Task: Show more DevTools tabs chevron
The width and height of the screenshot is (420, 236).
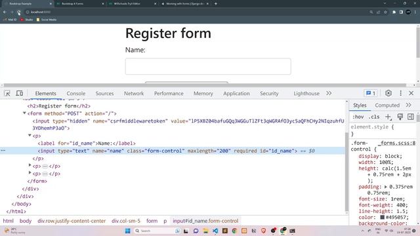Action: (x=329, y=93)
